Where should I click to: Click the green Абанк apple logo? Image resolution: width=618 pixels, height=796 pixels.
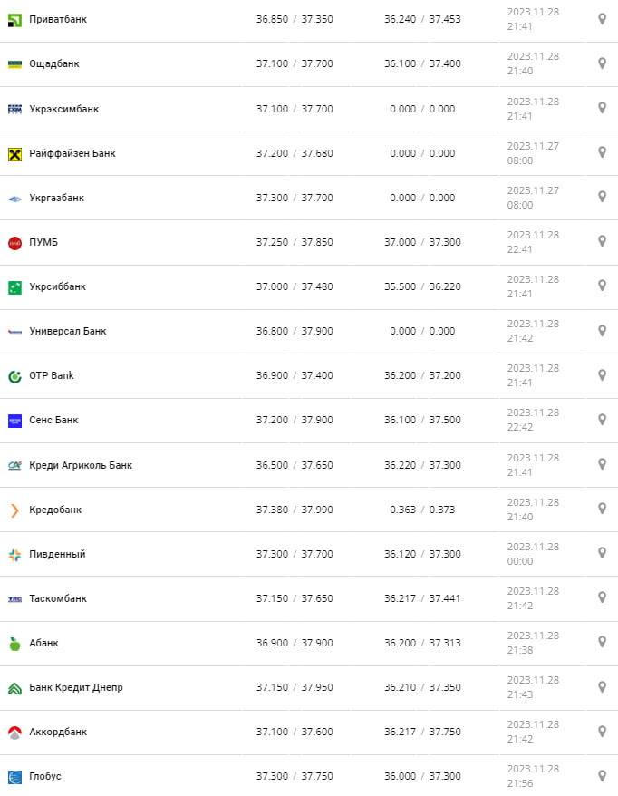tap(14, 643)
